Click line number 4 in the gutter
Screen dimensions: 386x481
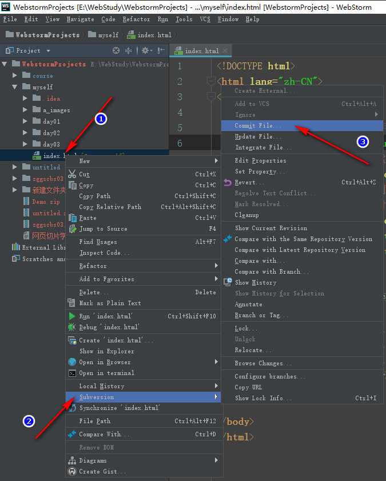point(180,112)
